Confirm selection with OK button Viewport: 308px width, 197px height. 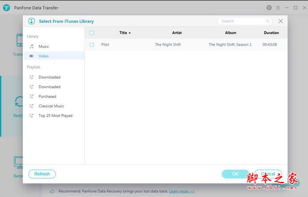235,174
